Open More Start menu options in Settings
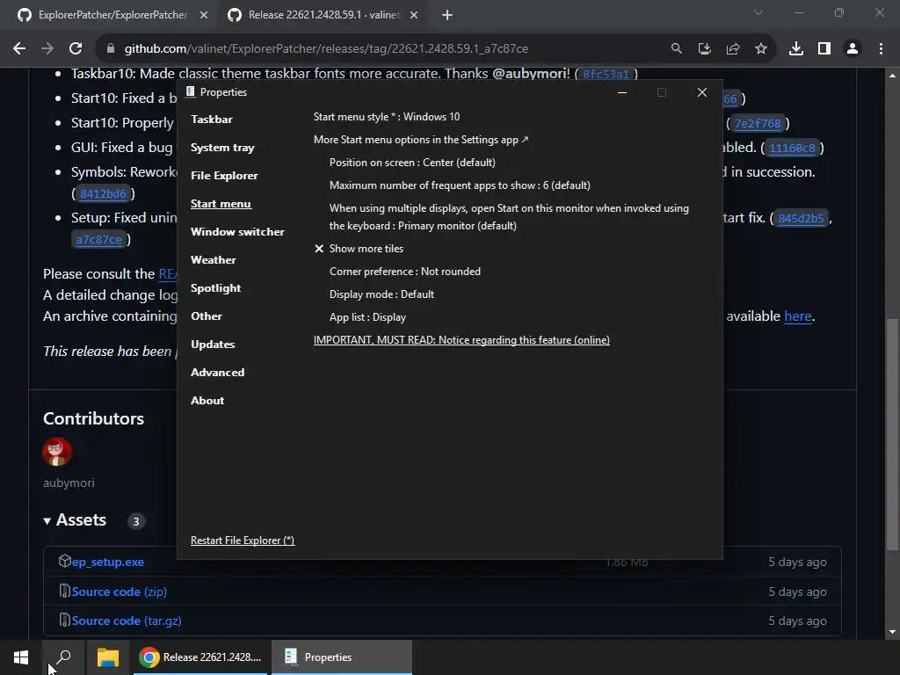This screenshot has width=900, height=675. click(x=421, y=140)
